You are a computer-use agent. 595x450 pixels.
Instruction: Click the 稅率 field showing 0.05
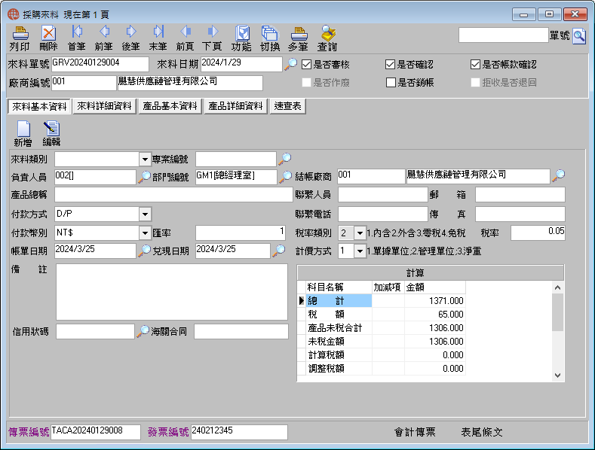pyautogui.click(x=538, y=233)
